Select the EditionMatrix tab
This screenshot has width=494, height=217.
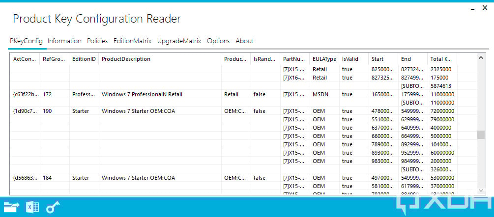(133, 41)
